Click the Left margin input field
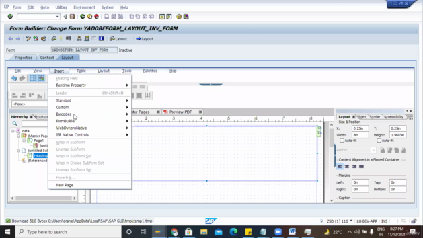Image resolution: width=423 pixels, height=238 pixels. coord(360,182)
